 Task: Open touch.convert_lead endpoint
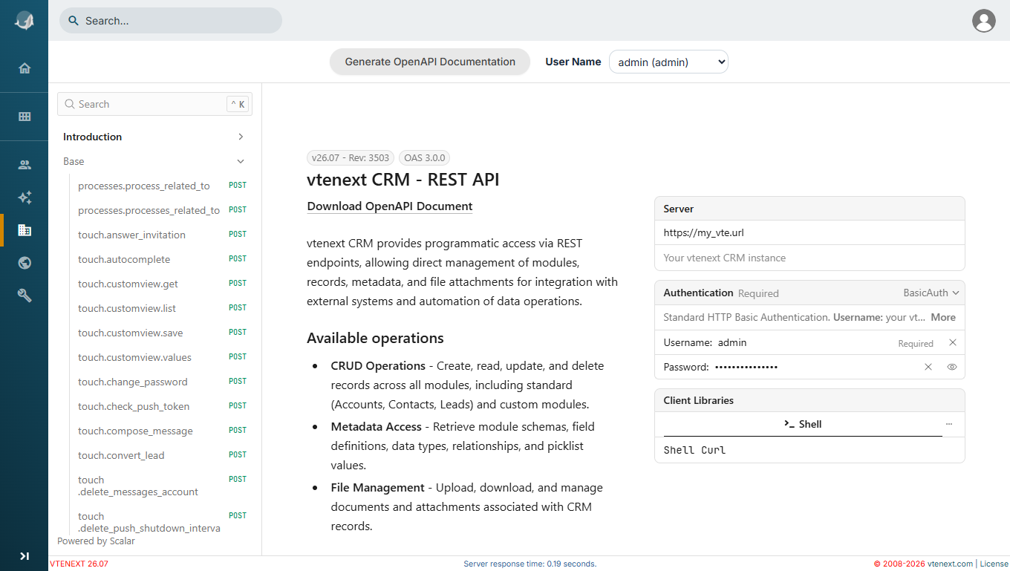click(121, 455)
